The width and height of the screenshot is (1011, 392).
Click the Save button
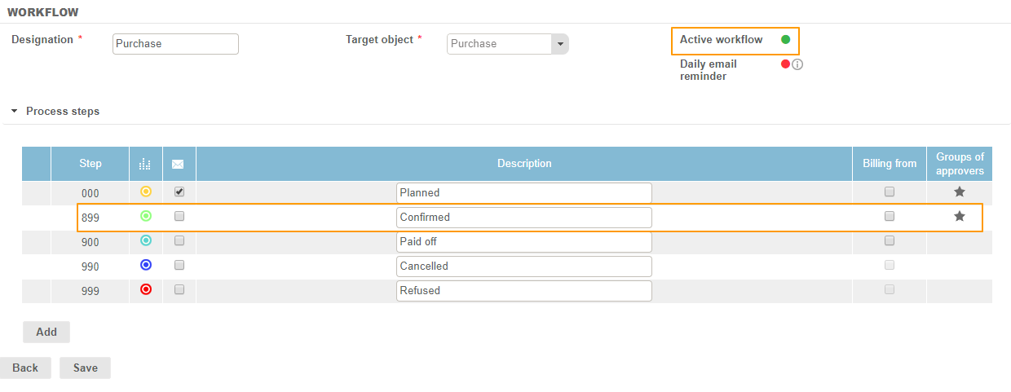[x=85, y=368]
